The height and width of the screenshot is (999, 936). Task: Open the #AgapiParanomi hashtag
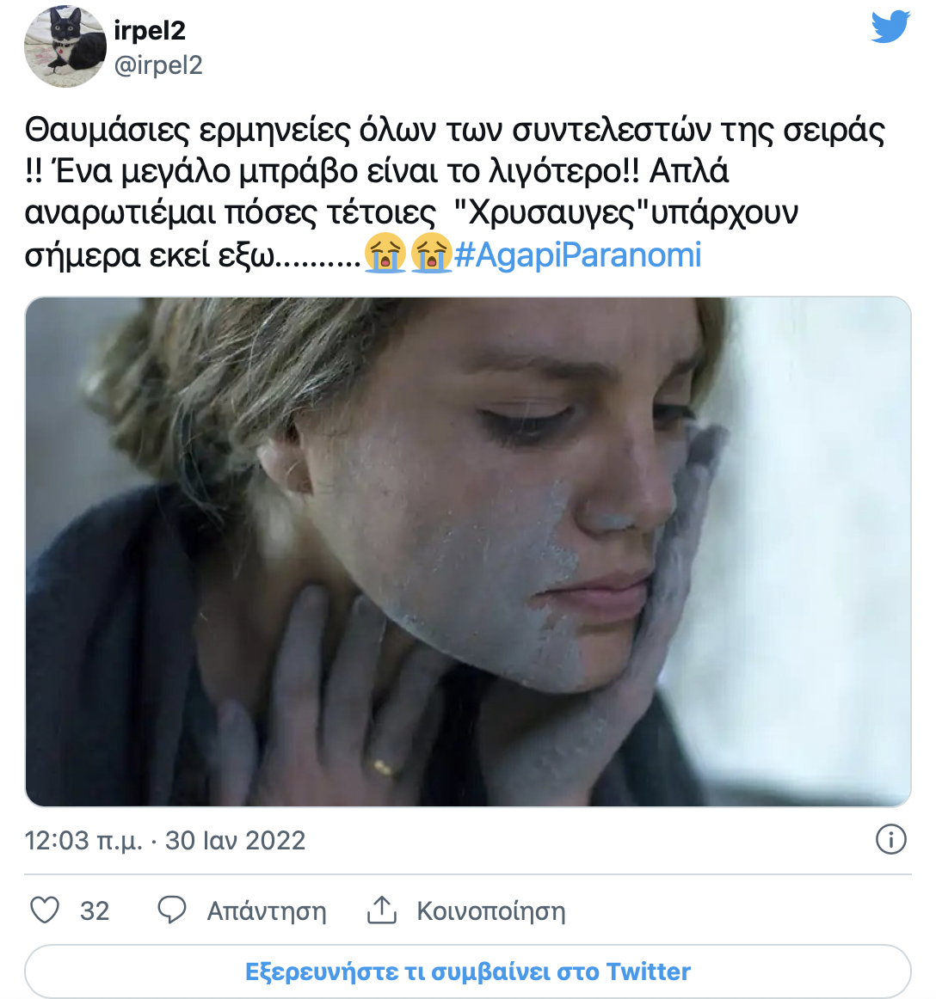[577, 254]
